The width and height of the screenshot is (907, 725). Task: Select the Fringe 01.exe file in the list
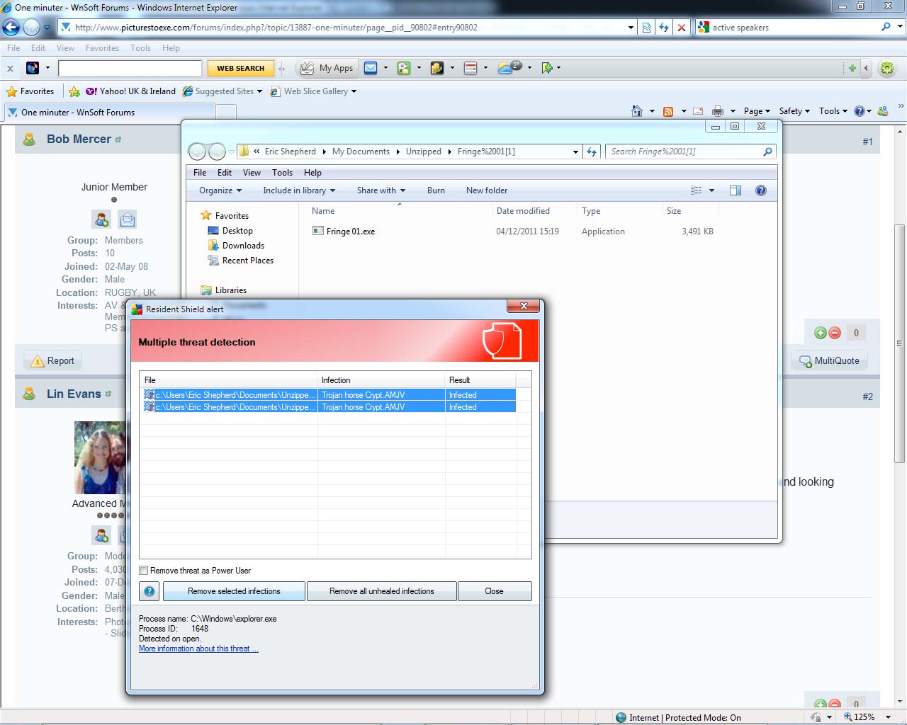point(350,232)
